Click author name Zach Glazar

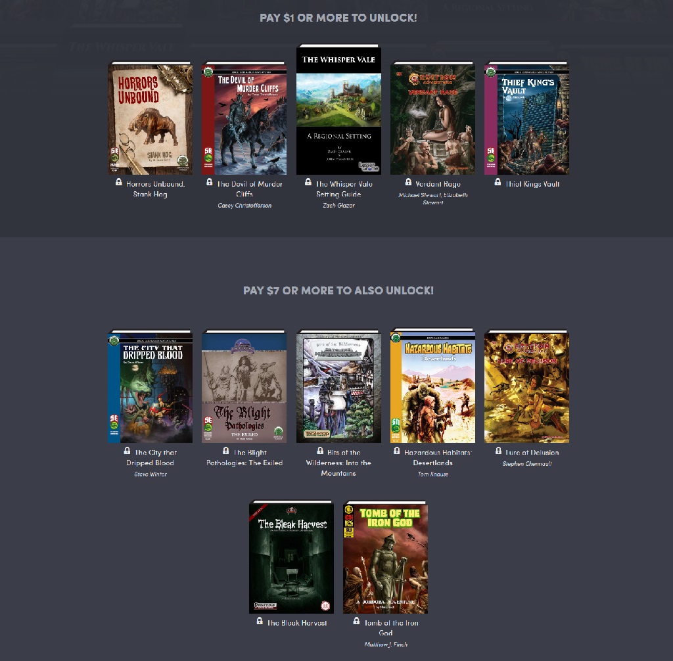tap(338, 206)
